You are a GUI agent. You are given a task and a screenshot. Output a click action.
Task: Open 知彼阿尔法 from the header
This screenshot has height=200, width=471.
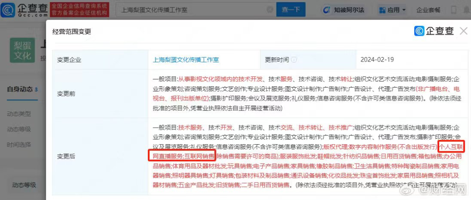tap(343, 10)
